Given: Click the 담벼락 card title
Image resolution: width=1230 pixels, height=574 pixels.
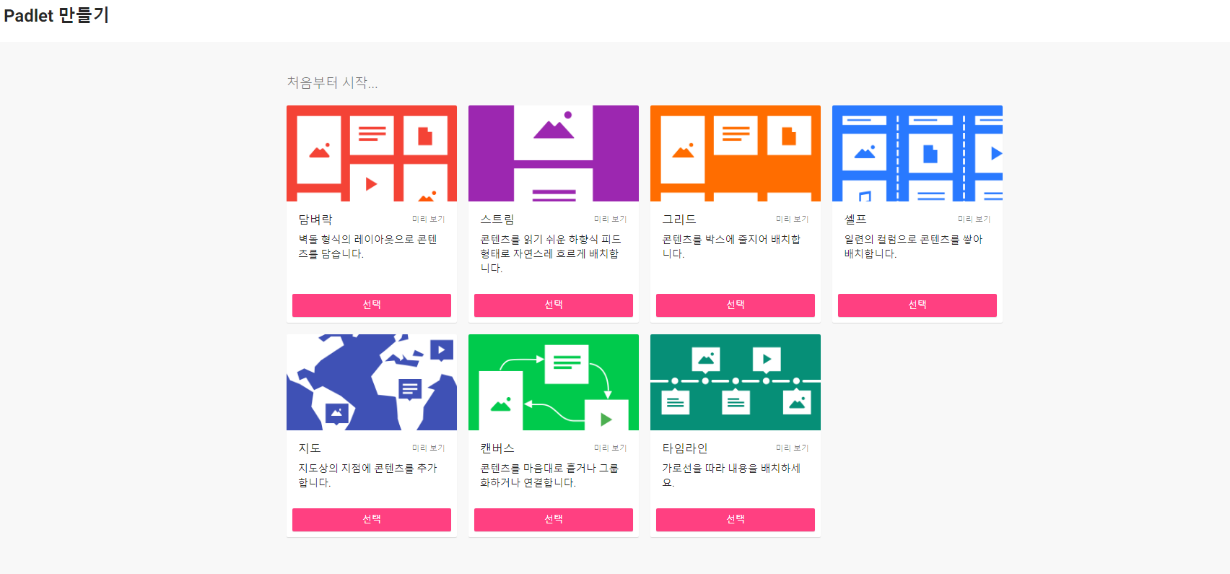Looking at the screenshot, I should pyautogui.click(x=315, y=219).
